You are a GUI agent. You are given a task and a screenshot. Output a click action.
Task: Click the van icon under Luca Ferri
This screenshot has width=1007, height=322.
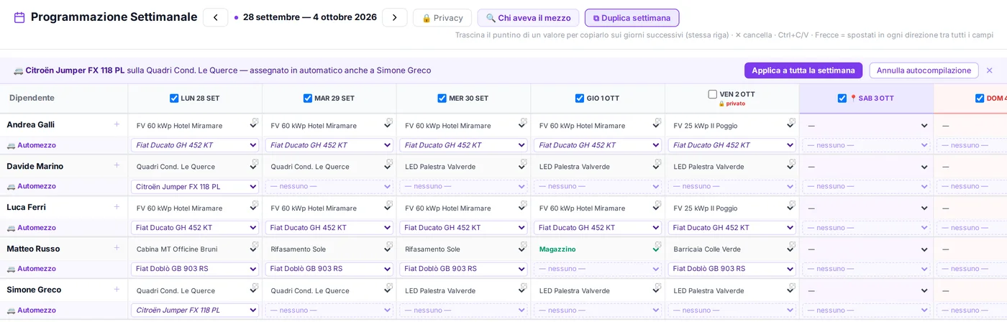pos(11,228)
